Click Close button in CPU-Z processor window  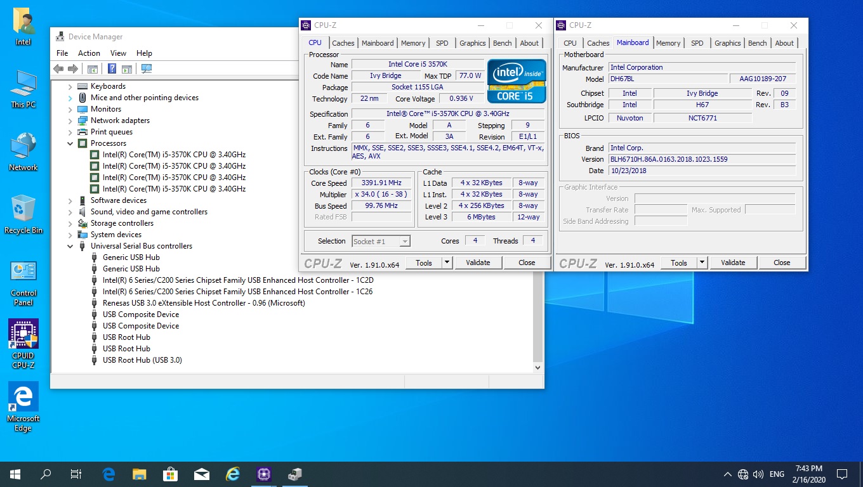527,263
